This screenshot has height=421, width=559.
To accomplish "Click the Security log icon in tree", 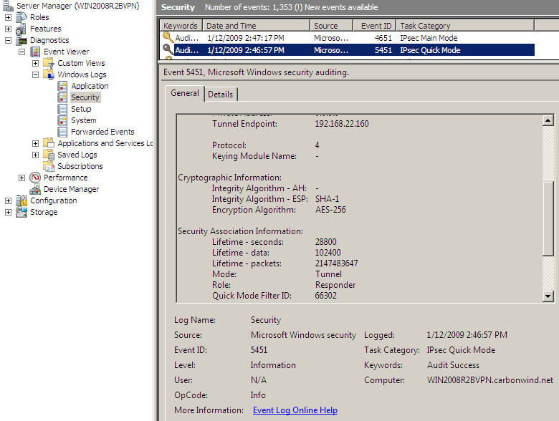I will (62, 97).
